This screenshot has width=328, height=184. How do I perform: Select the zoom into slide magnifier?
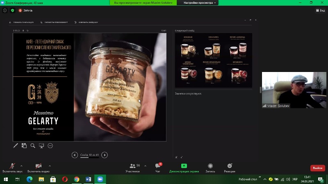[33, 146]
